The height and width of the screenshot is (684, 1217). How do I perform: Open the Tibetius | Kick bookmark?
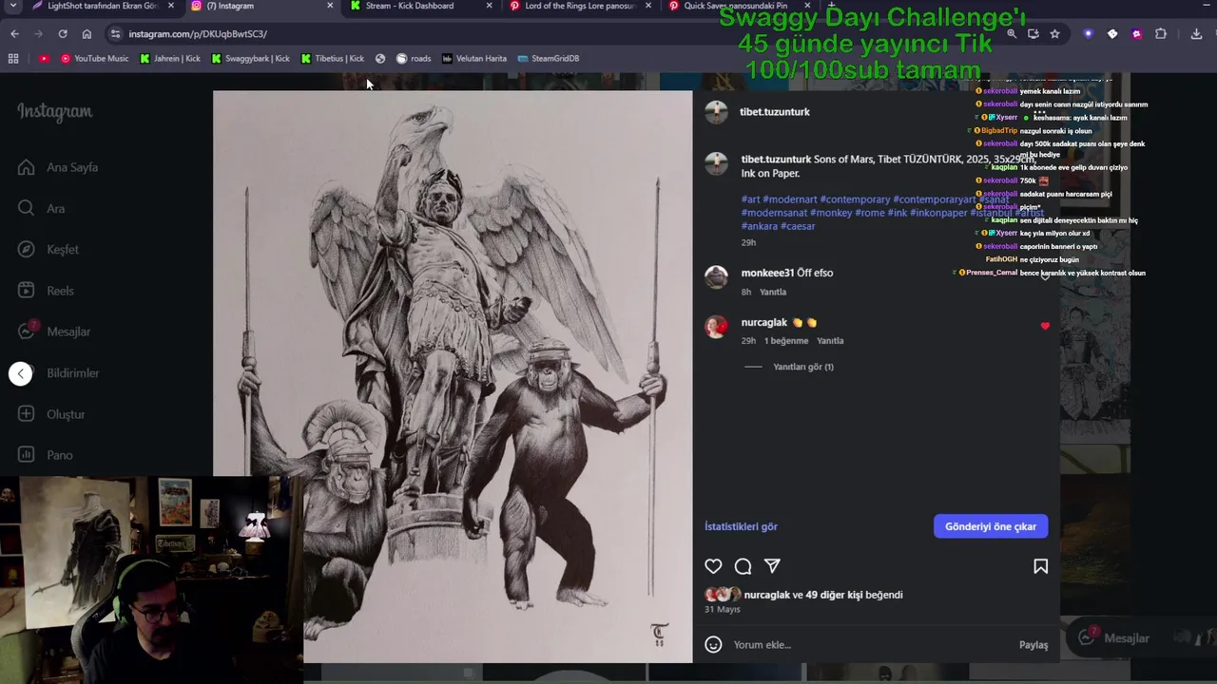(x=332, y=58)
